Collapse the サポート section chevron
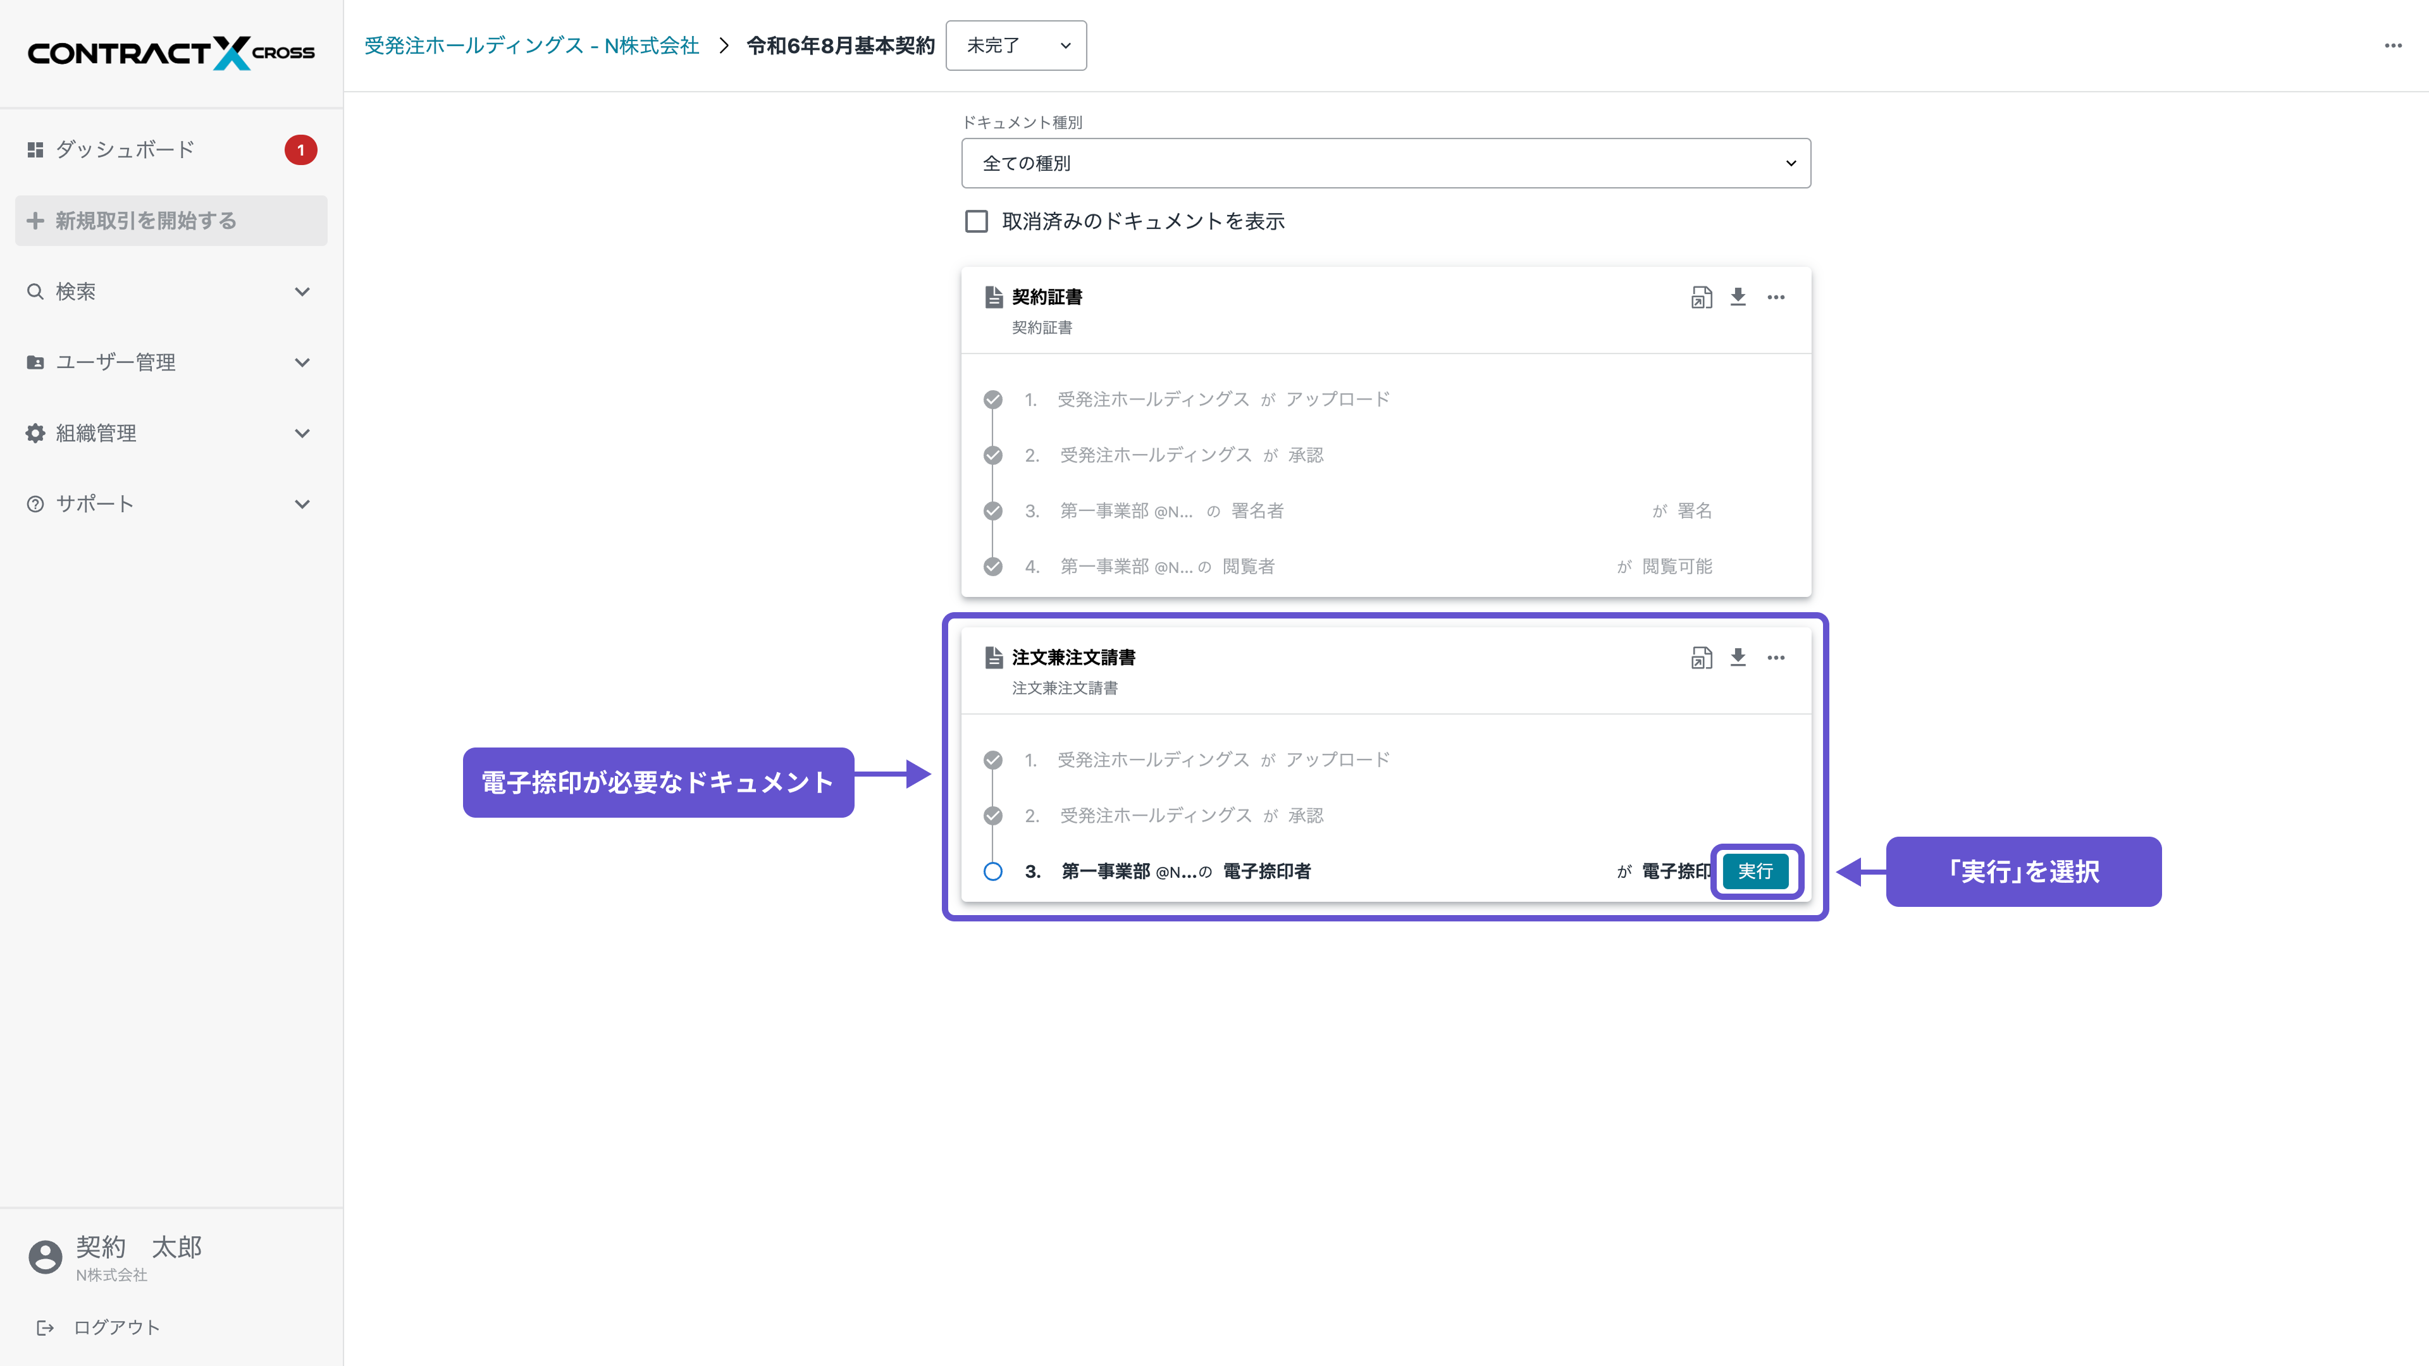This screenshot has height=1366, width=2429. click(x=303, y=503)
